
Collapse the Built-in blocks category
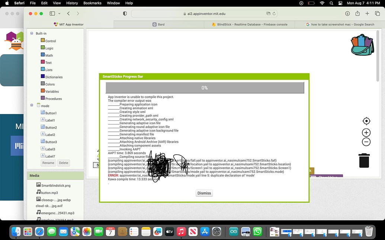tap(32, 33)
